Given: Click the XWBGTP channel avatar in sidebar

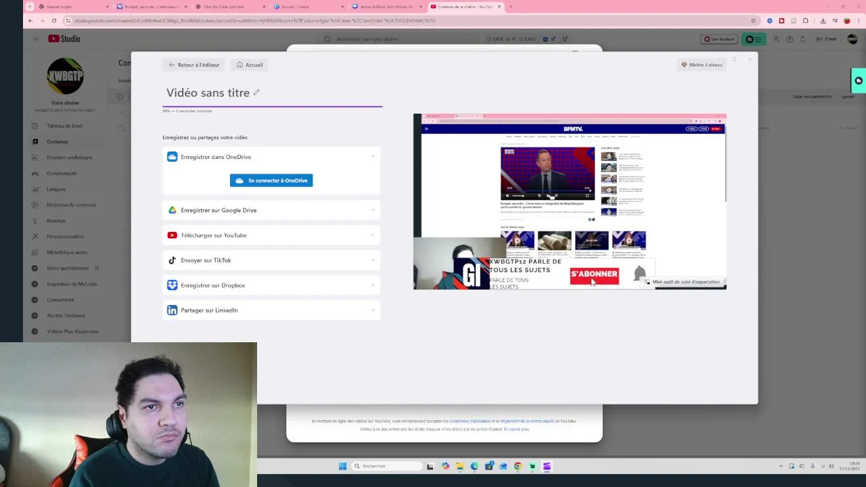Looking at the screenshot, I should pyautogui.click(x=65, y=76).
